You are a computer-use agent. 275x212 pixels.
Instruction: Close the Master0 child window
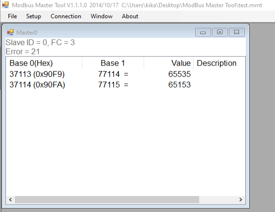click(x=236, y=32)
